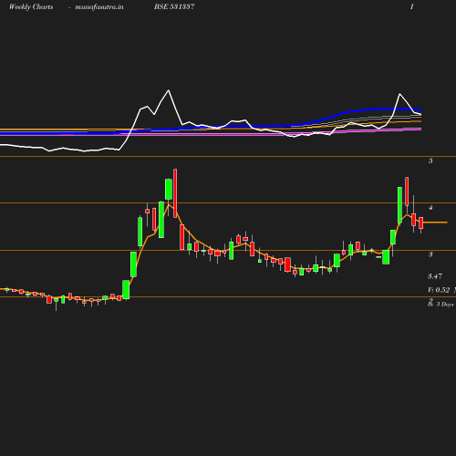The image size is (456, 456).
Task: Click the last price value "3.47"
Action: [435, 276]
